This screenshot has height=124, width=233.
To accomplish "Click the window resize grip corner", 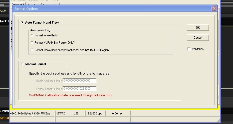I will (x=218, y=121).
